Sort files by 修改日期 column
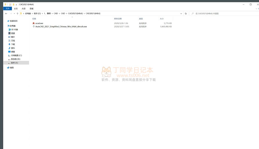This screenshot has width=259, height=149. [x=118, y=19]
